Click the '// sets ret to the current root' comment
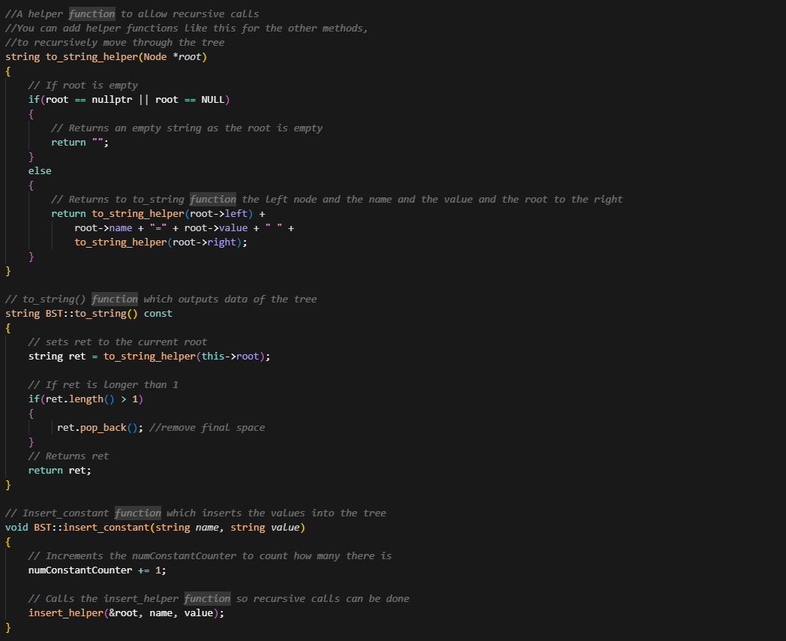 point(117,342)
